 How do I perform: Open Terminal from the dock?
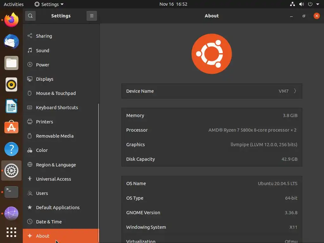click(x=11, y=192)
